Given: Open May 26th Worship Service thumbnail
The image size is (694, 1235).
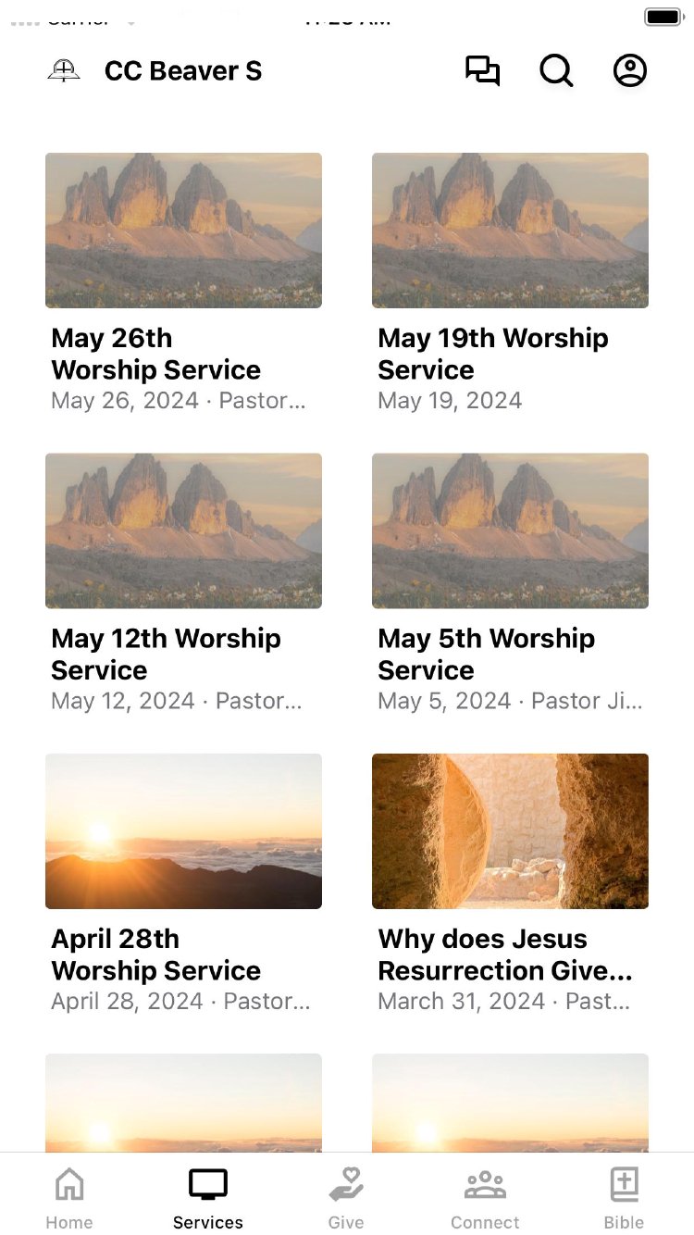Looking at the screenshot, I should [183, 231].
